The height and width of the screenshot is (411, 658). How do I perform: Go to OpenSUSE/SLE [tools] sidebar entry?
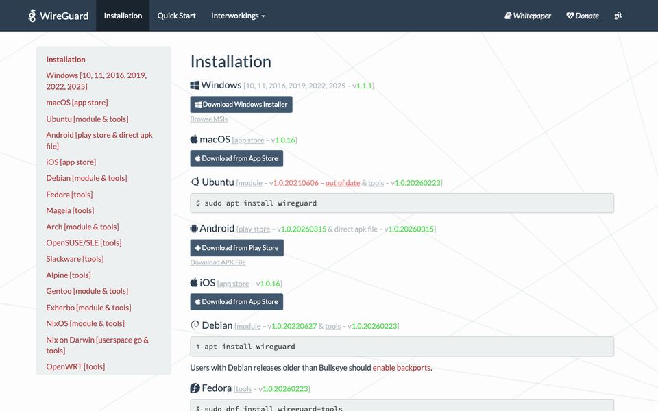(84, 242)
